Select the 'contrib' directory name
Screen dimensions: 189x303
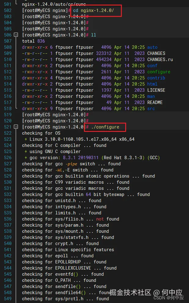(x=156, y=78)
